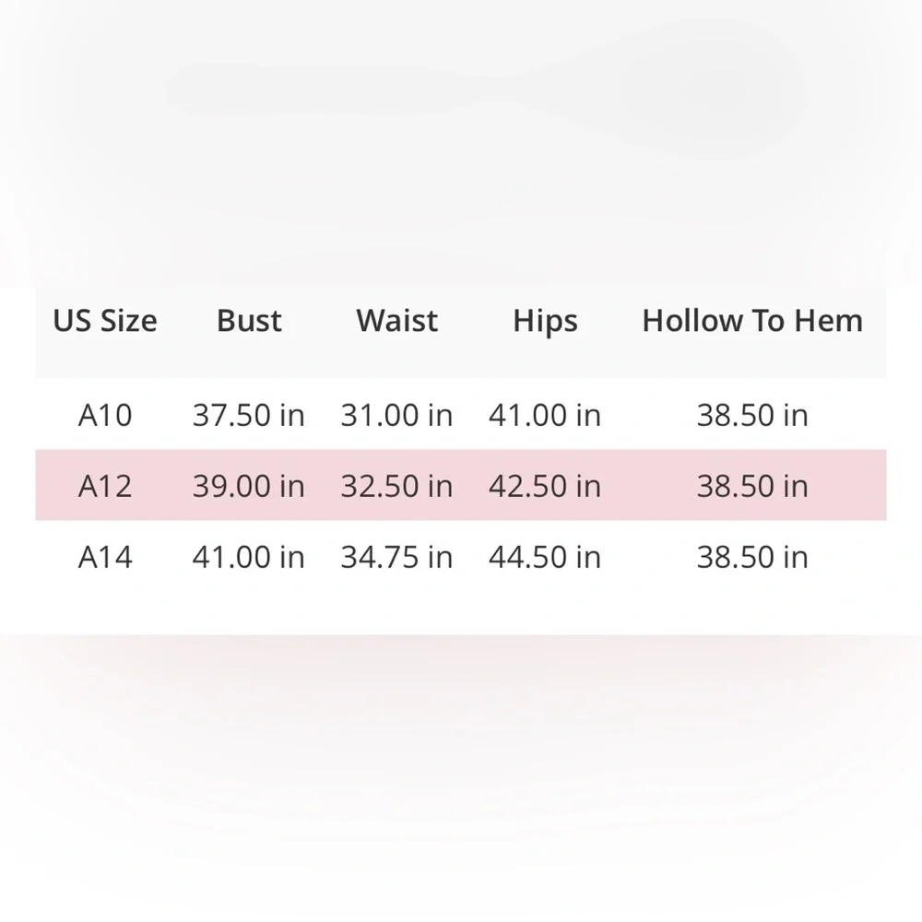Click the 39.00 in bust value
This screenshot has width=922, height=922.
[248, 486]
